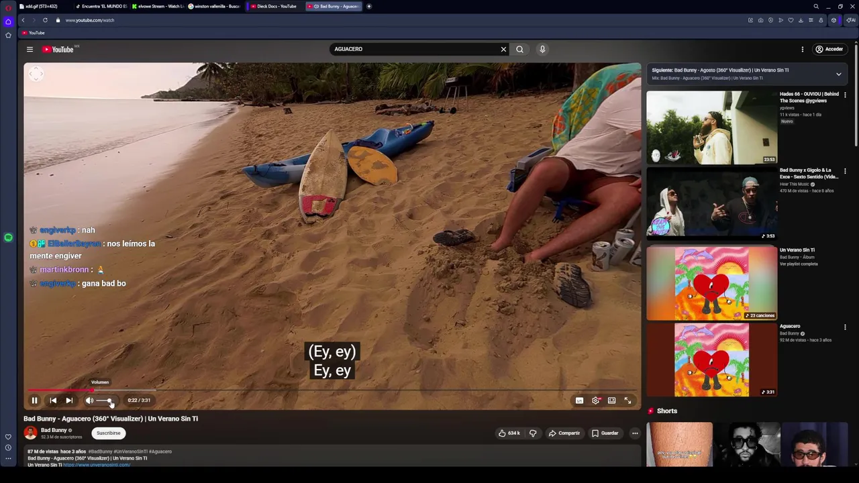Focus the AGUACERO search field

(413, 49)
